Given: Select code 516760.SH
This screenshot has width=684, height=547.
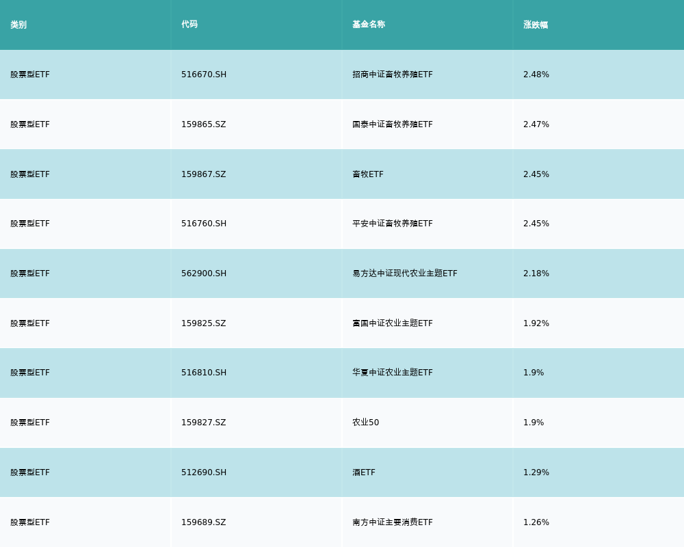Looking at the screenshot, I should (204, 224).
